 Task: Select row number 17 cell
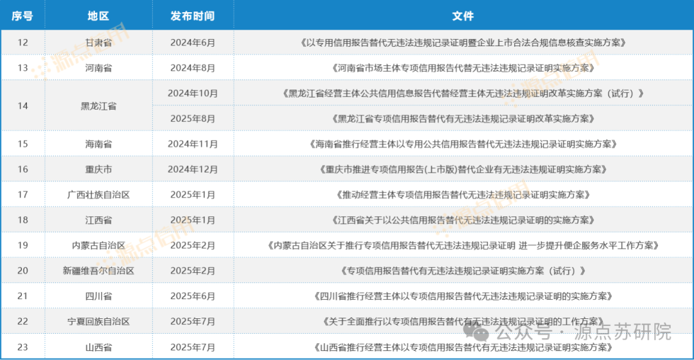[22, 194]
